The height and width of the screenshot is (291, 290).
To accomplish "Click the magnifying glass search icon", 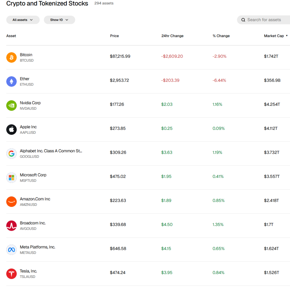I will (243, 20).
